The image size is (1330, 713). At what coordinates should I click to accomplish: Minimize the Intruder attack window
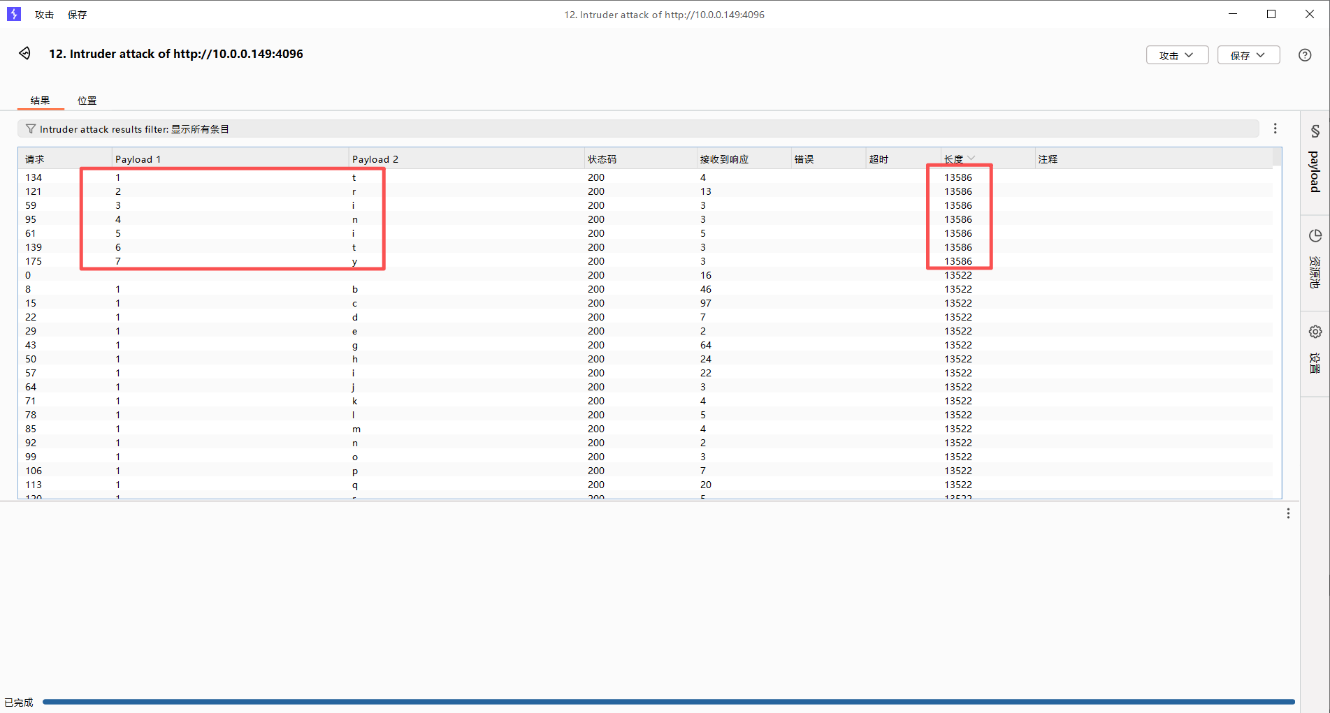pyautogui.click(x=1233, y=14)
